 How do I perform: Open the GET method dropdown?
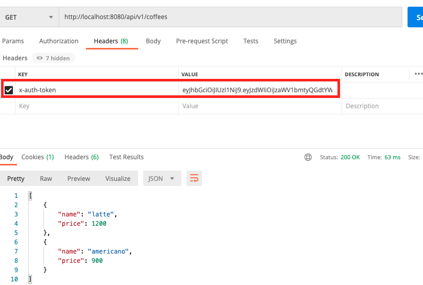tap(29, 18)
